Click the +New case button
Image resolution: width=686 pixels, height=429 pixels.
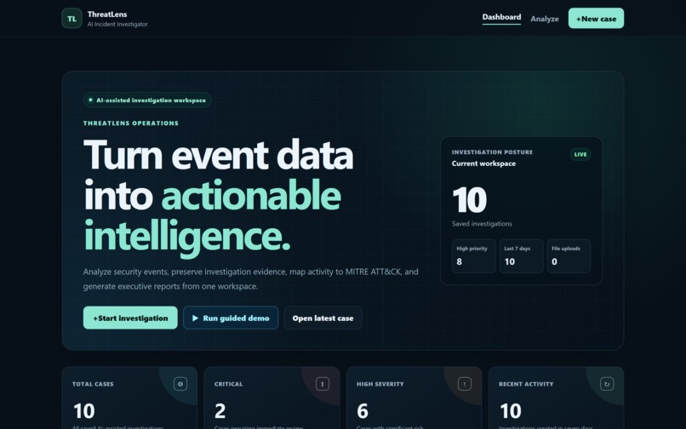(x=596, y=19)
